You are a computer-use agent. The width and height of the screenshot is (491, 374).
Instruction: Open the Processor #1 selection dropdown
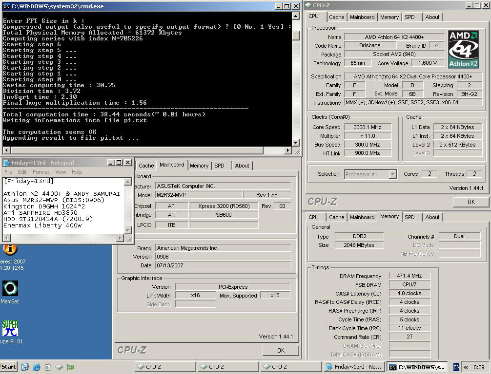point(393,174)
